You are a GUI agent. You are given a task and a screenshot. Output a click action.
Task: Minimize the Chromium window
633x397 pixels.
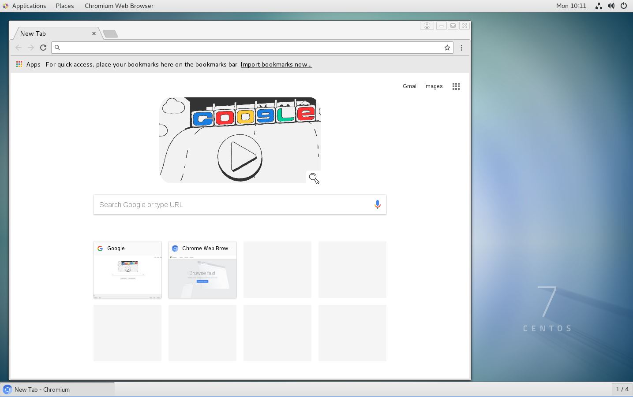click(x=441, y=26)
